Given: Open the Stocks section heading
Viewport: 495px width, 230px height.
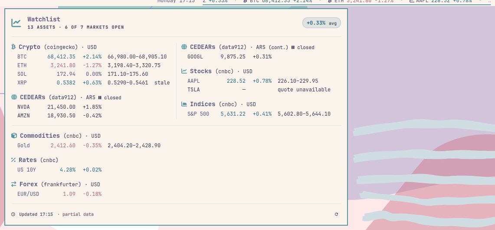Looking at the screenshot, I should point(201,71).
